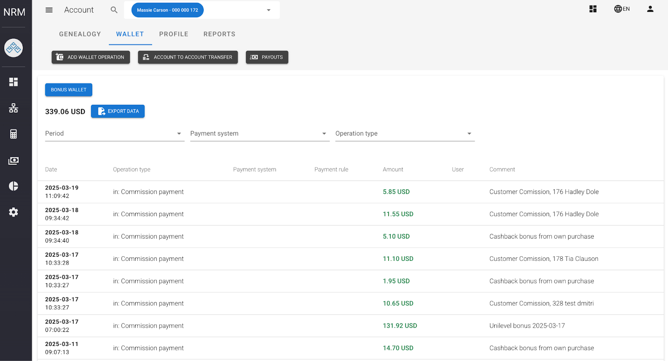Screen dimensions: 668x361
Task: Switch to the Reports tab
Action: (219, 34)
